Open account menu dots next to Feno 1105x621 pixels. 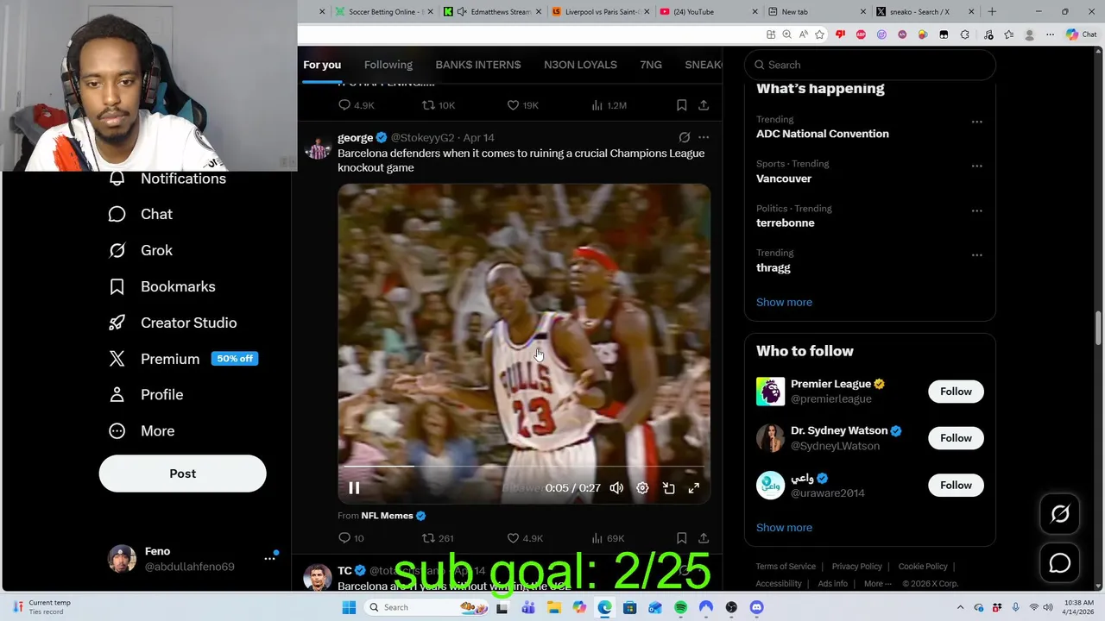[269, 559]
